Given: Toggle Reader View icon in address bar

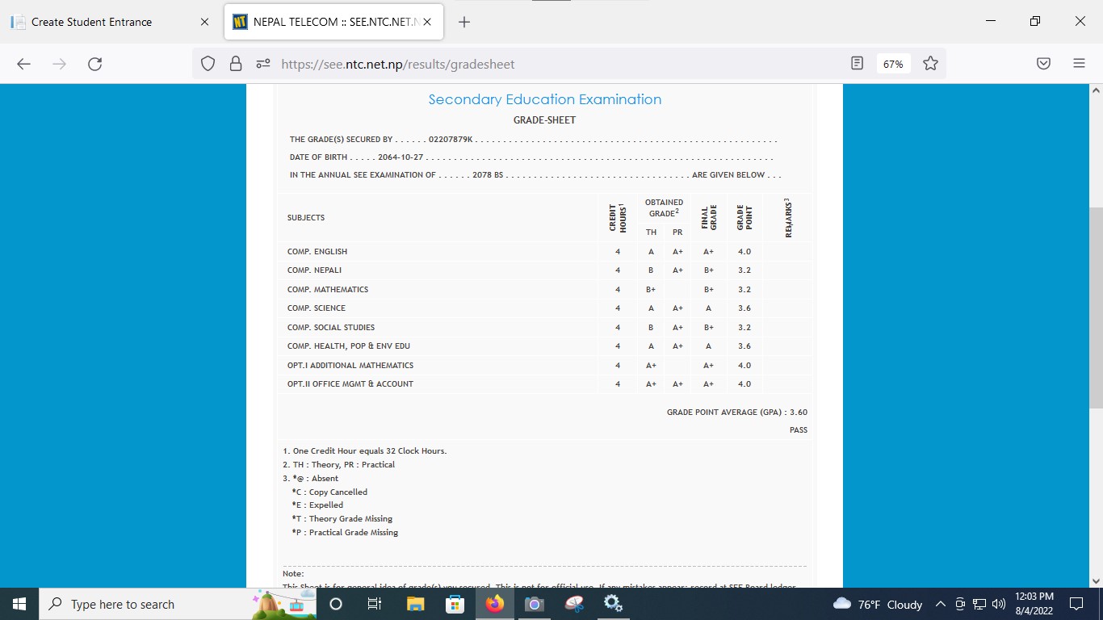Looking at the screenshot, I should tap(858, 63).
